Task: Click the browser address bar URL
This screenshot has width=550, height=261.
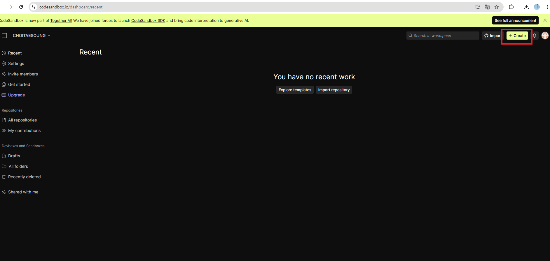Action: 71,7
